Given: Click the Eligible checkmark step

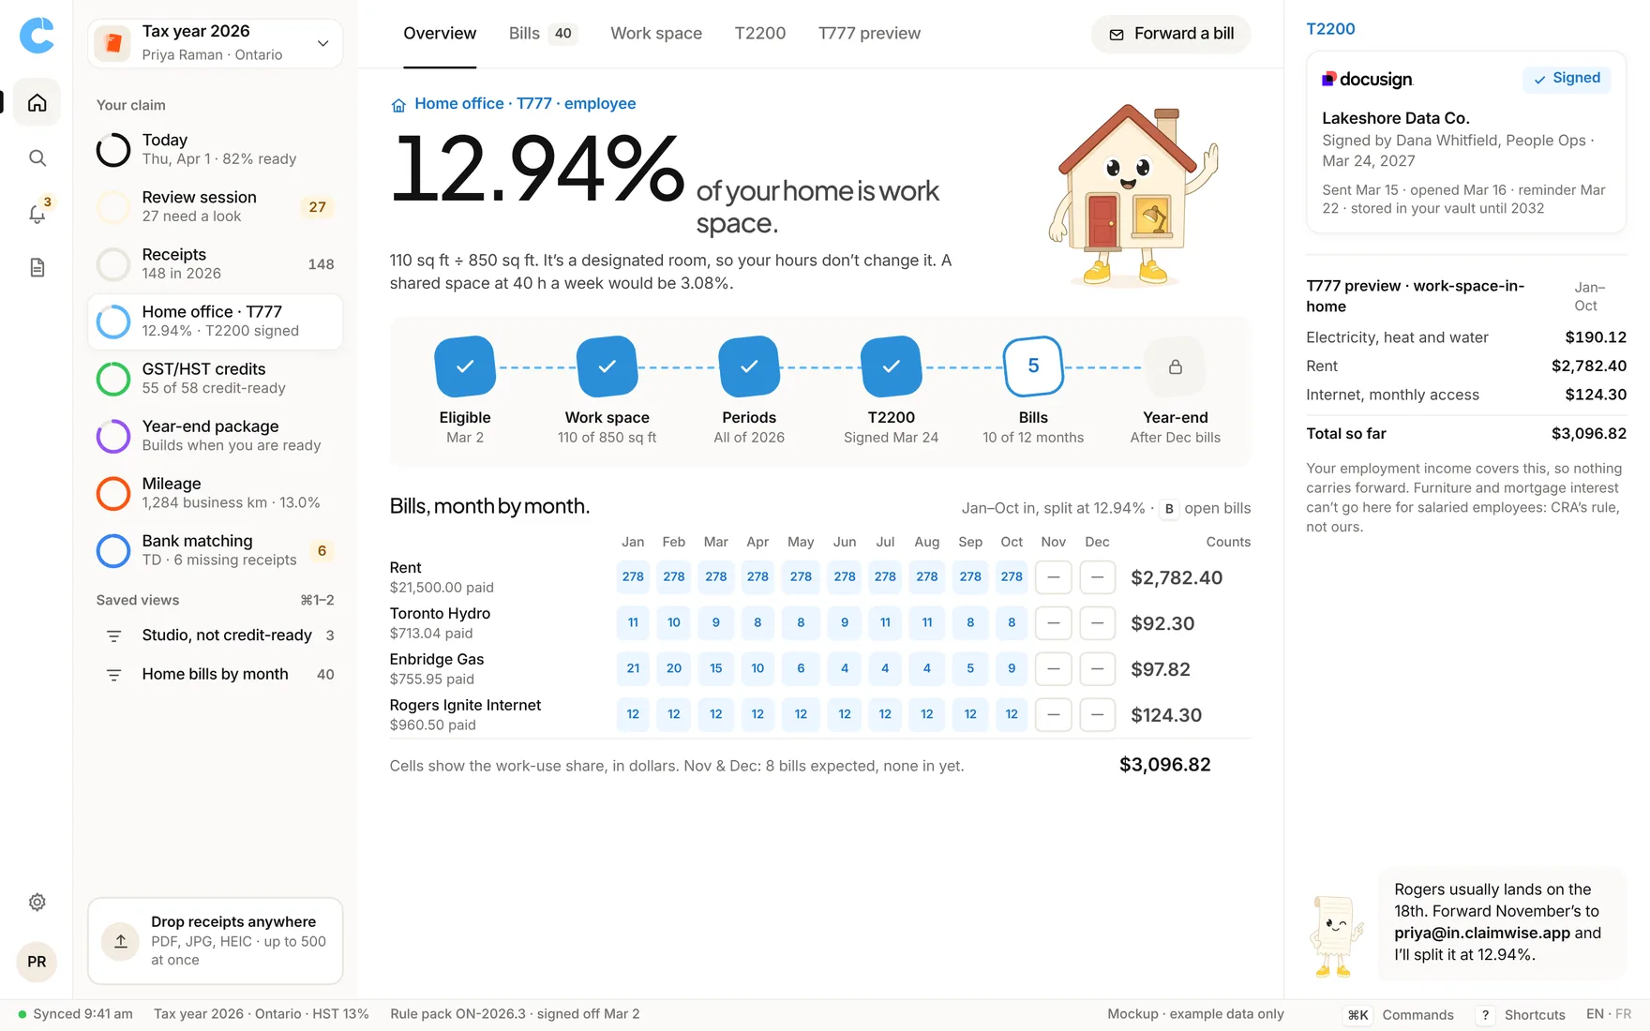Looking at the screenshot, I should pos(465,366).
